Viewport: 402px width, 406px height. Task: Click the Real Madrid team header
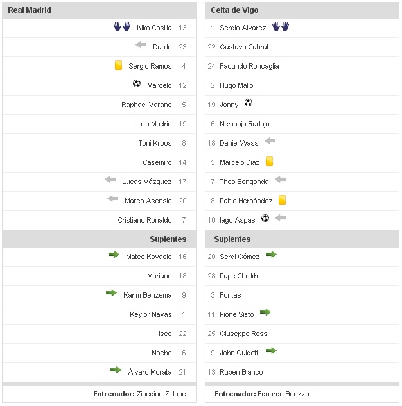coord(30,10)
